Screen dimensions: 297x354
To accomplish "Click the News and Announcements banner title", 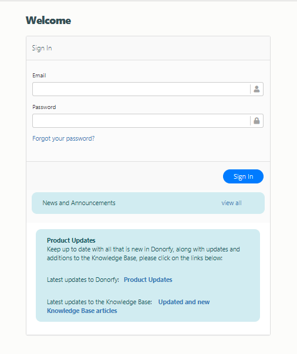I will point(79,203).
